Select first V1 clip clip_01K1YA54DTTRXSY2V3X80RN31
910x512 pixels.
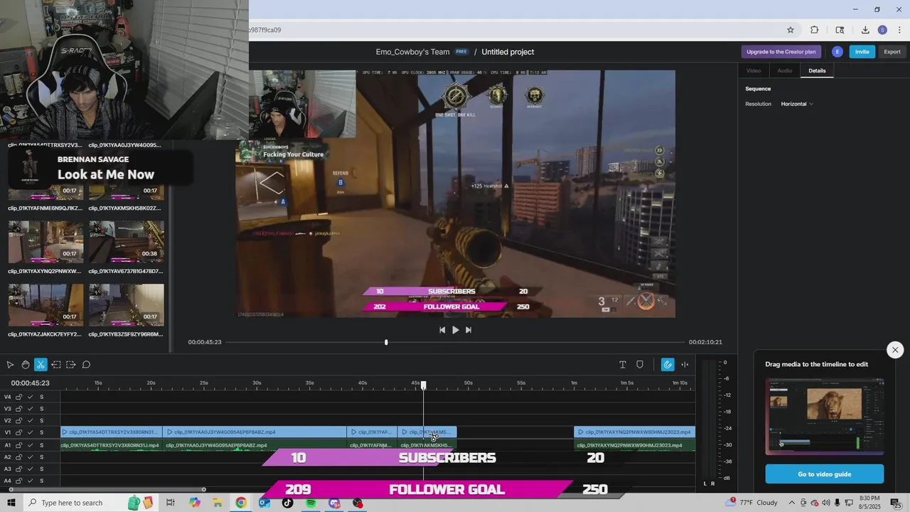[111, 432]
